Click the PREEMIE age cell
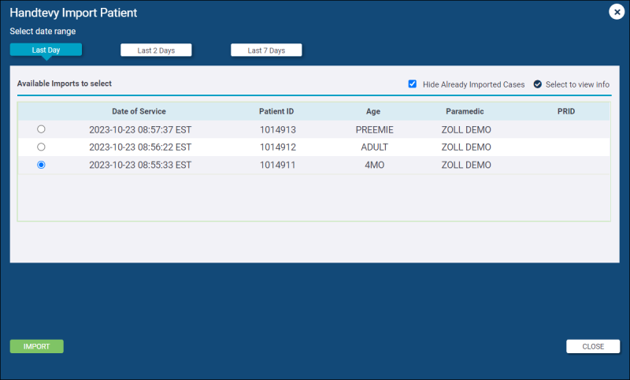 (375, 129)
